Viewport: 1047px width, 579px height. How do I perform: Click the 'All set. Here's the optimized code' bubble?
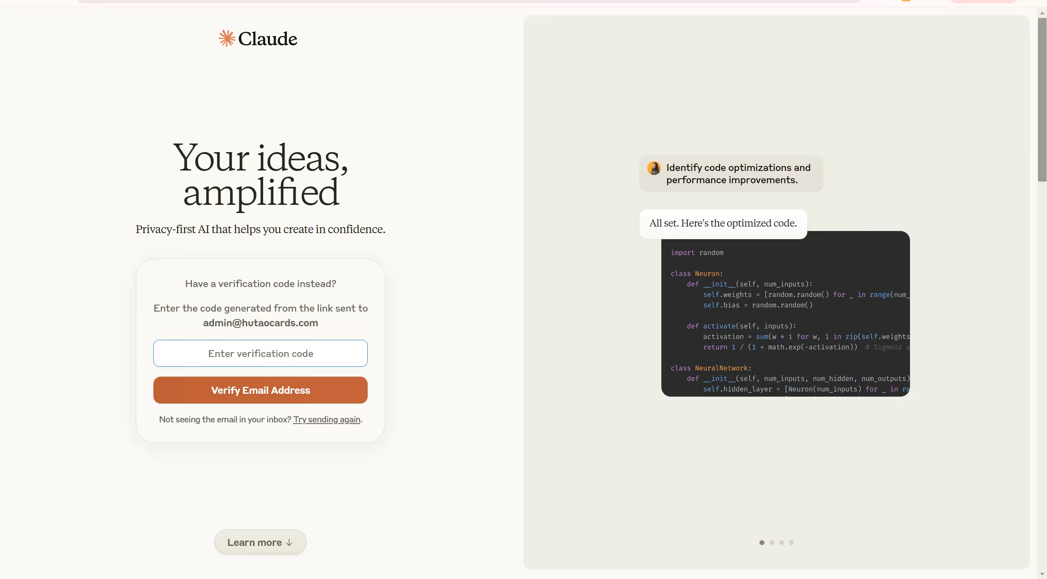point(723,223)
